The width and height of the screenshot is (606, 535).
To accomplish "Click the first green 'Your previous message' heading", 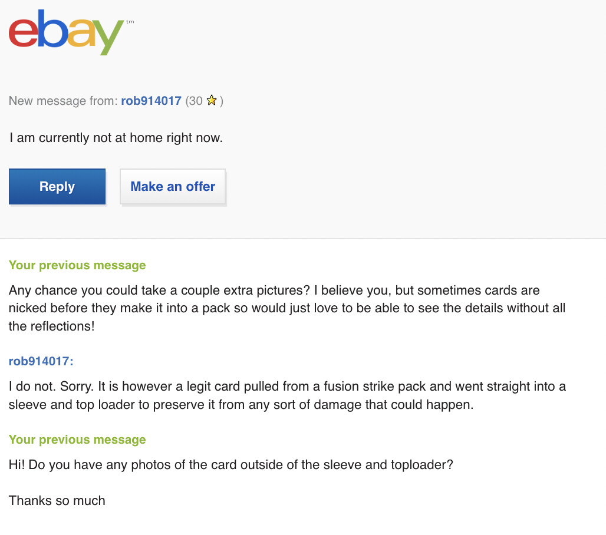I will coord(77,265).
